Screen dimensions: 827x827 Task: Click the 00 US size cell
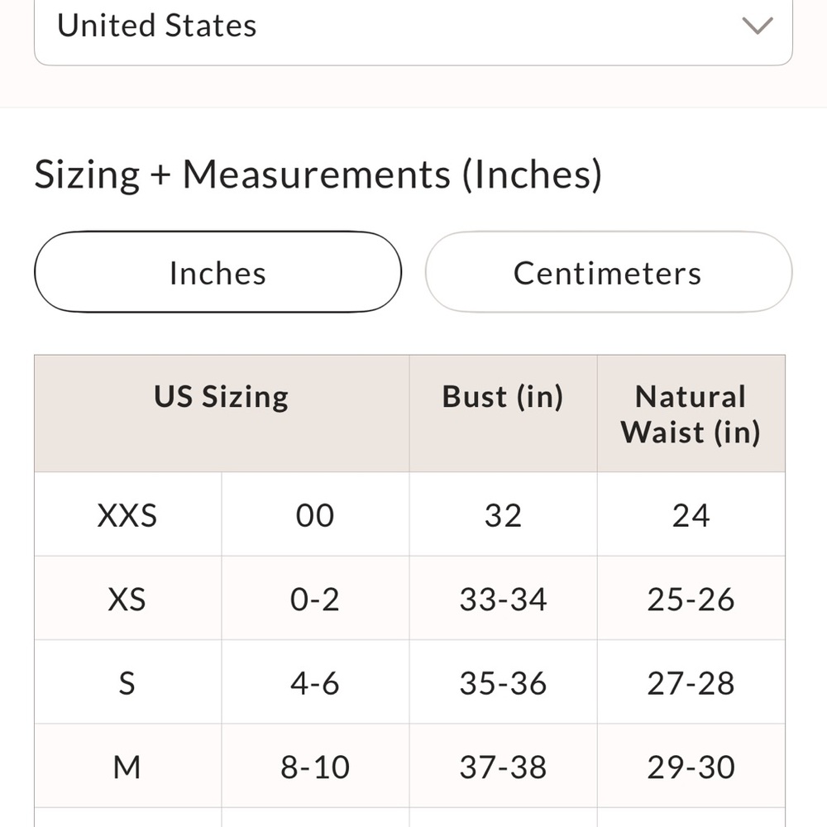pos(315,514)
